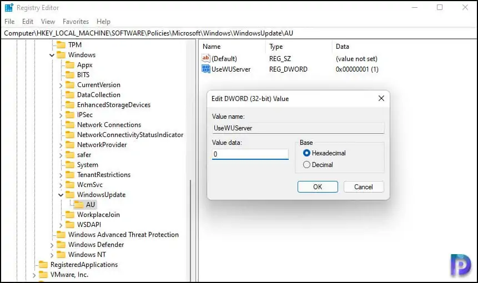Click the REG_DWORD type cell
Viewport: 478px width, 283px height.
(288, 69)
